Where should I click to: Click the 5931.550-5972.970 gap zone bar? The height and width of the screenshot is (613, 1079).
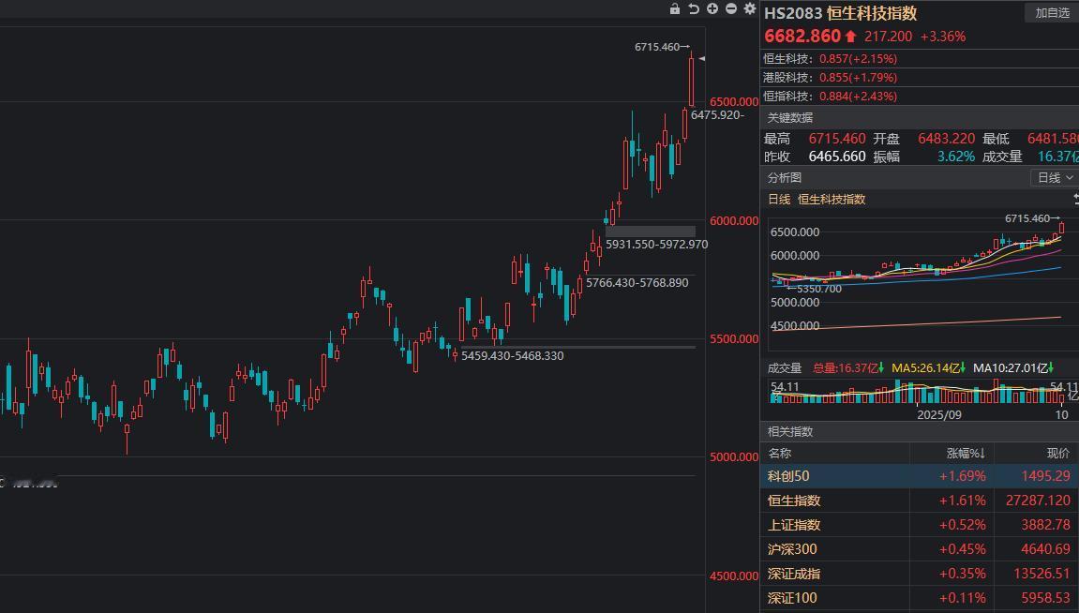[x=651, y=231]
